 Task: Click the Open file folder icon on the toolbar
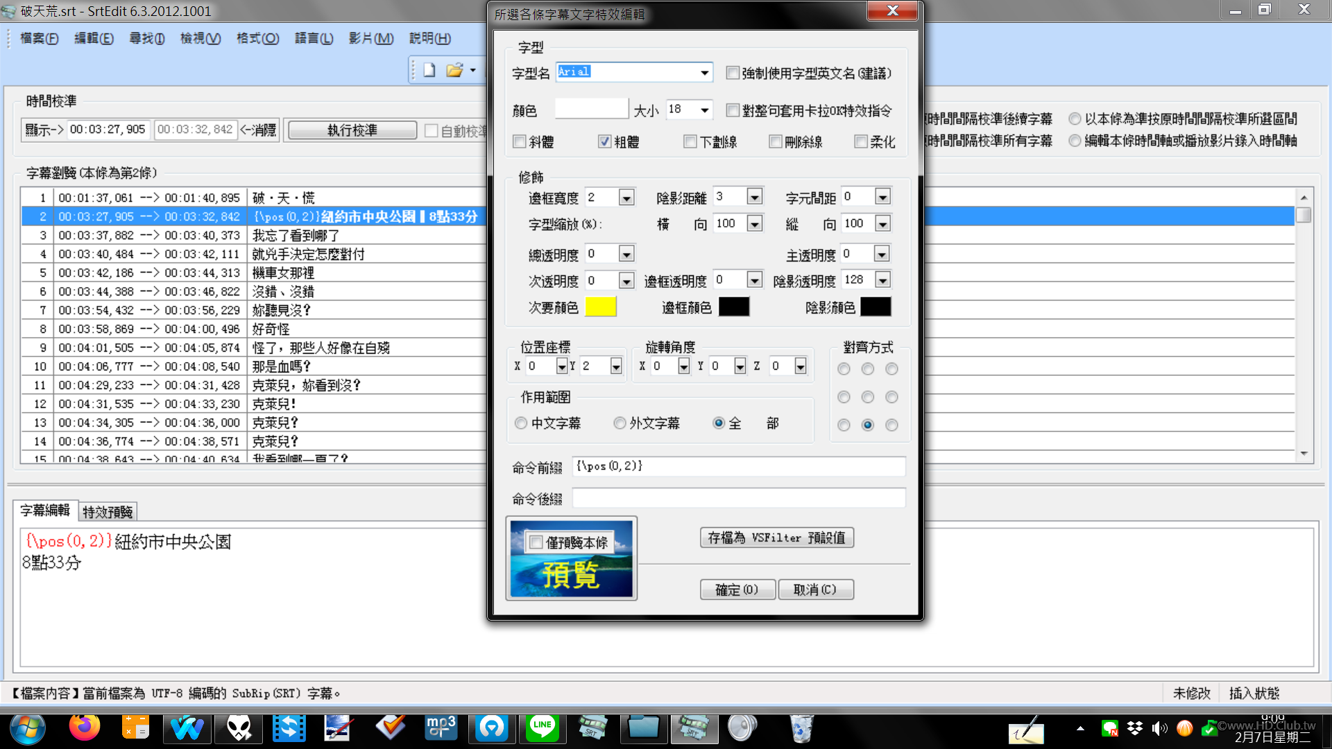pos(454,70)
